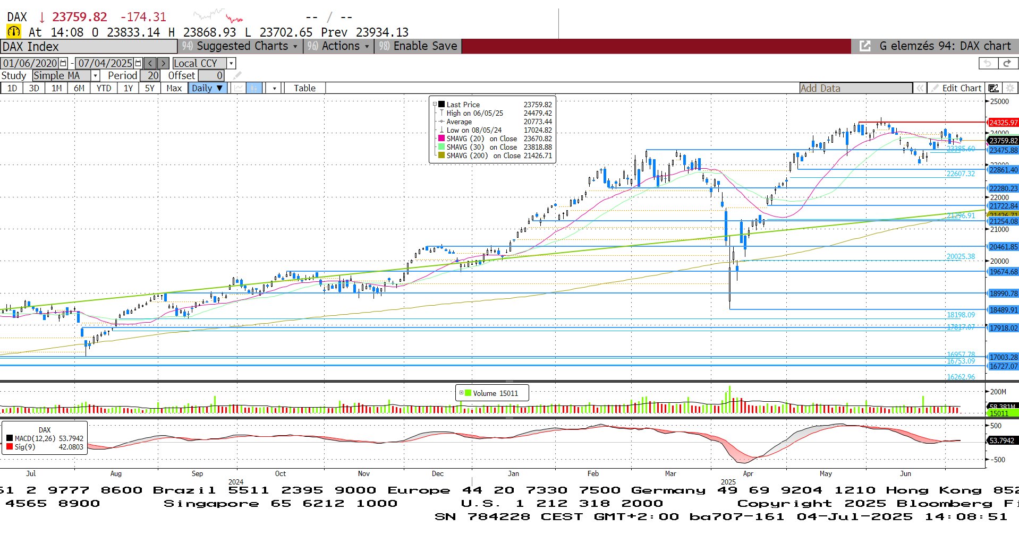The width and height of the screenshot is (1019, 544).
Task: Click the study pencil edit icon next to Offset
Action: 237,76
